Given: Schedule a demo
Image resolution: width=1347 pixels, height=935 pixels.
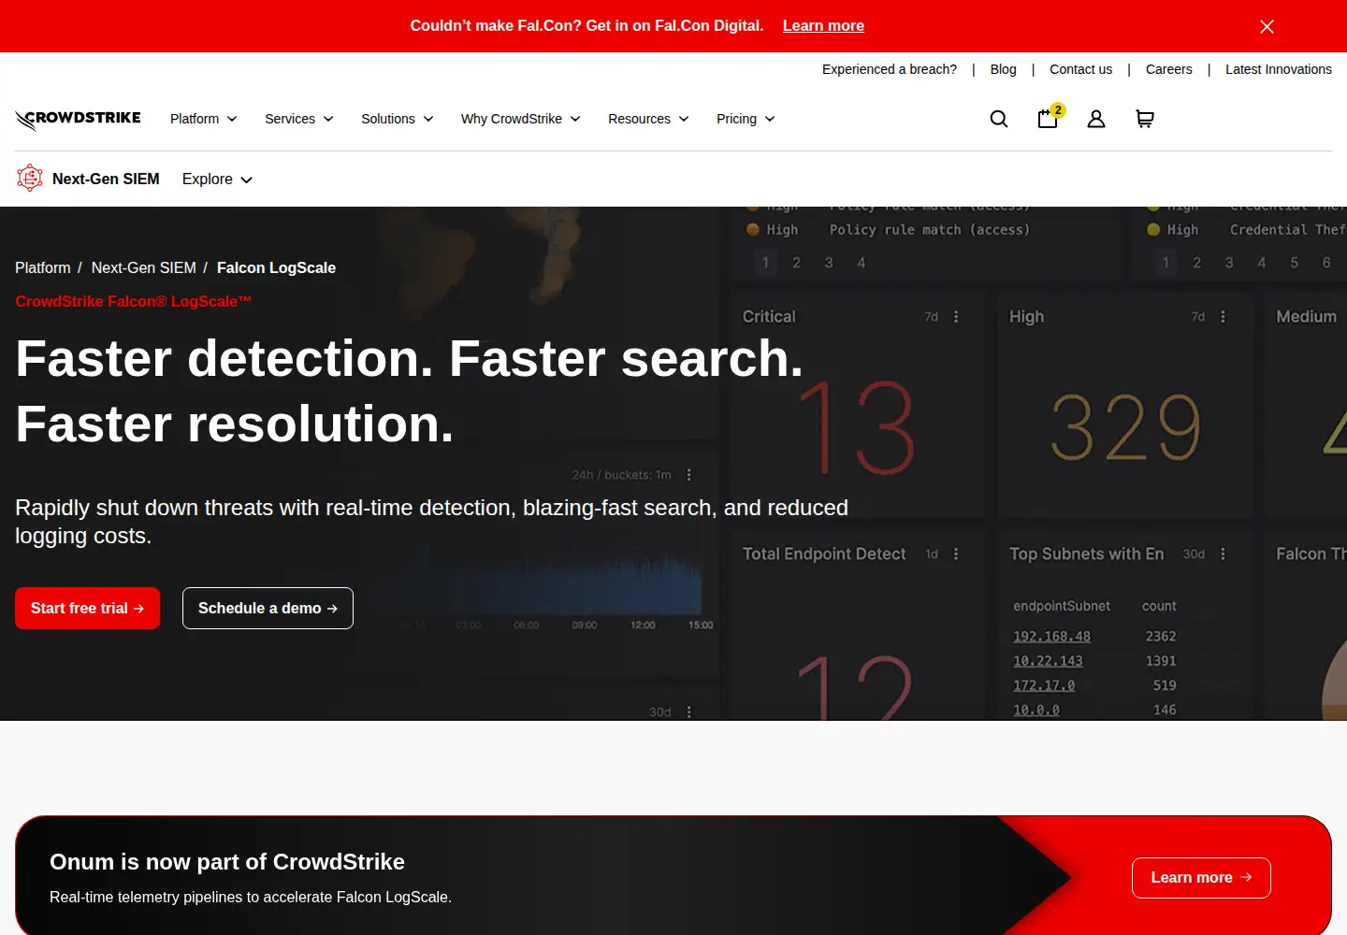Looking at the screenshot, I should (x=268, y=608).
